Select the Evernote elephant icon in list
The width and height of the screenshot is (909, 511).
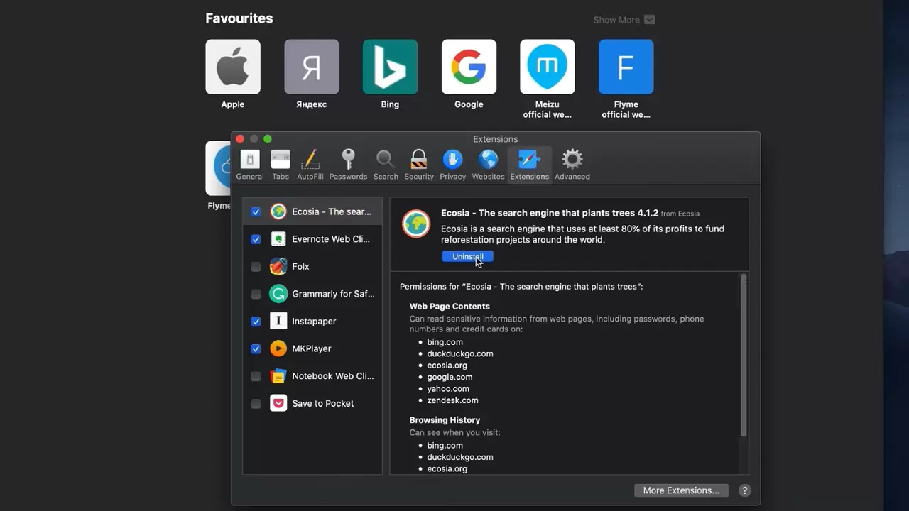pos(278,239)
